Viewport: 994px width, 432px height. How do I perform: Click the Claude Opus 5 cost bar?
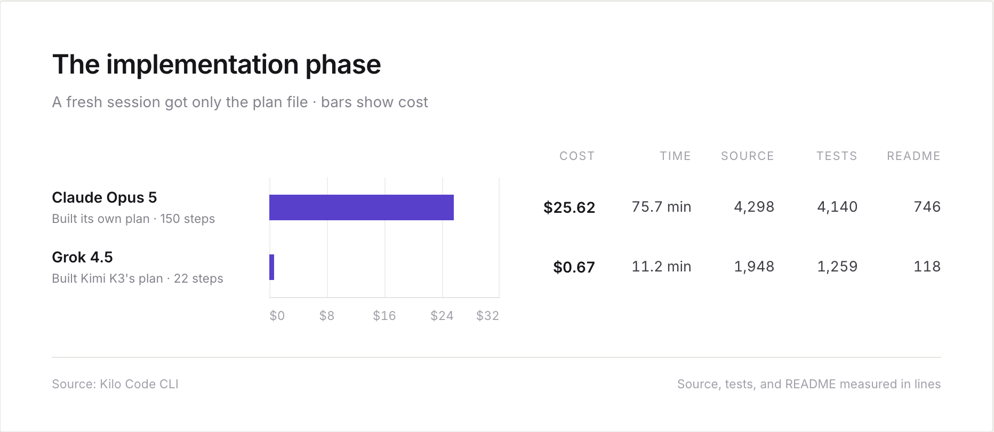[x=362, y=207]
